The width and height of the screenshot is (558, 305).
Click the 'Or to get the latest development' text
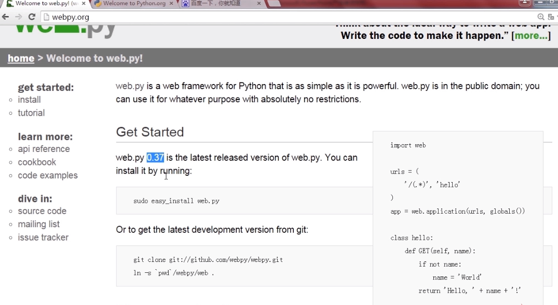pos(212,230)
